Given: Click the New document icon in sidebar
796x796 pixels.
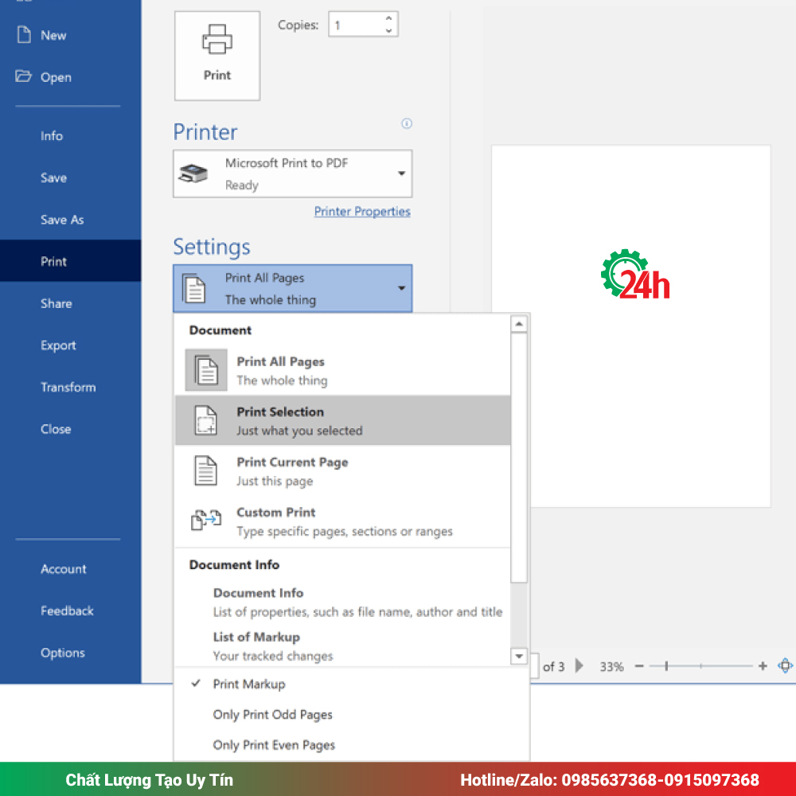Looking at the screenshot, I should point(23,34).
